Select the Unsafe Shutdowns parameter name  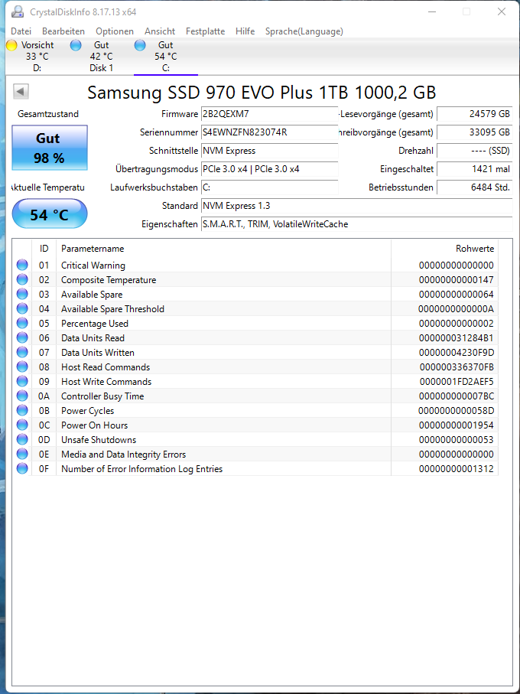tap(99, 439)
